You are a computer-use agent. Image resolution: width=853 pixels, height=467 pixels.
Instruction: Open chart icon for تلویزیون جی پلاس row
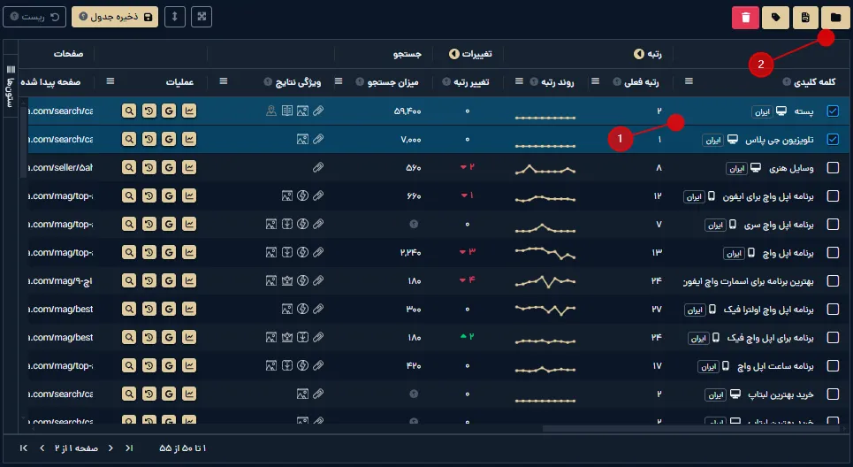tap(189, 140)
